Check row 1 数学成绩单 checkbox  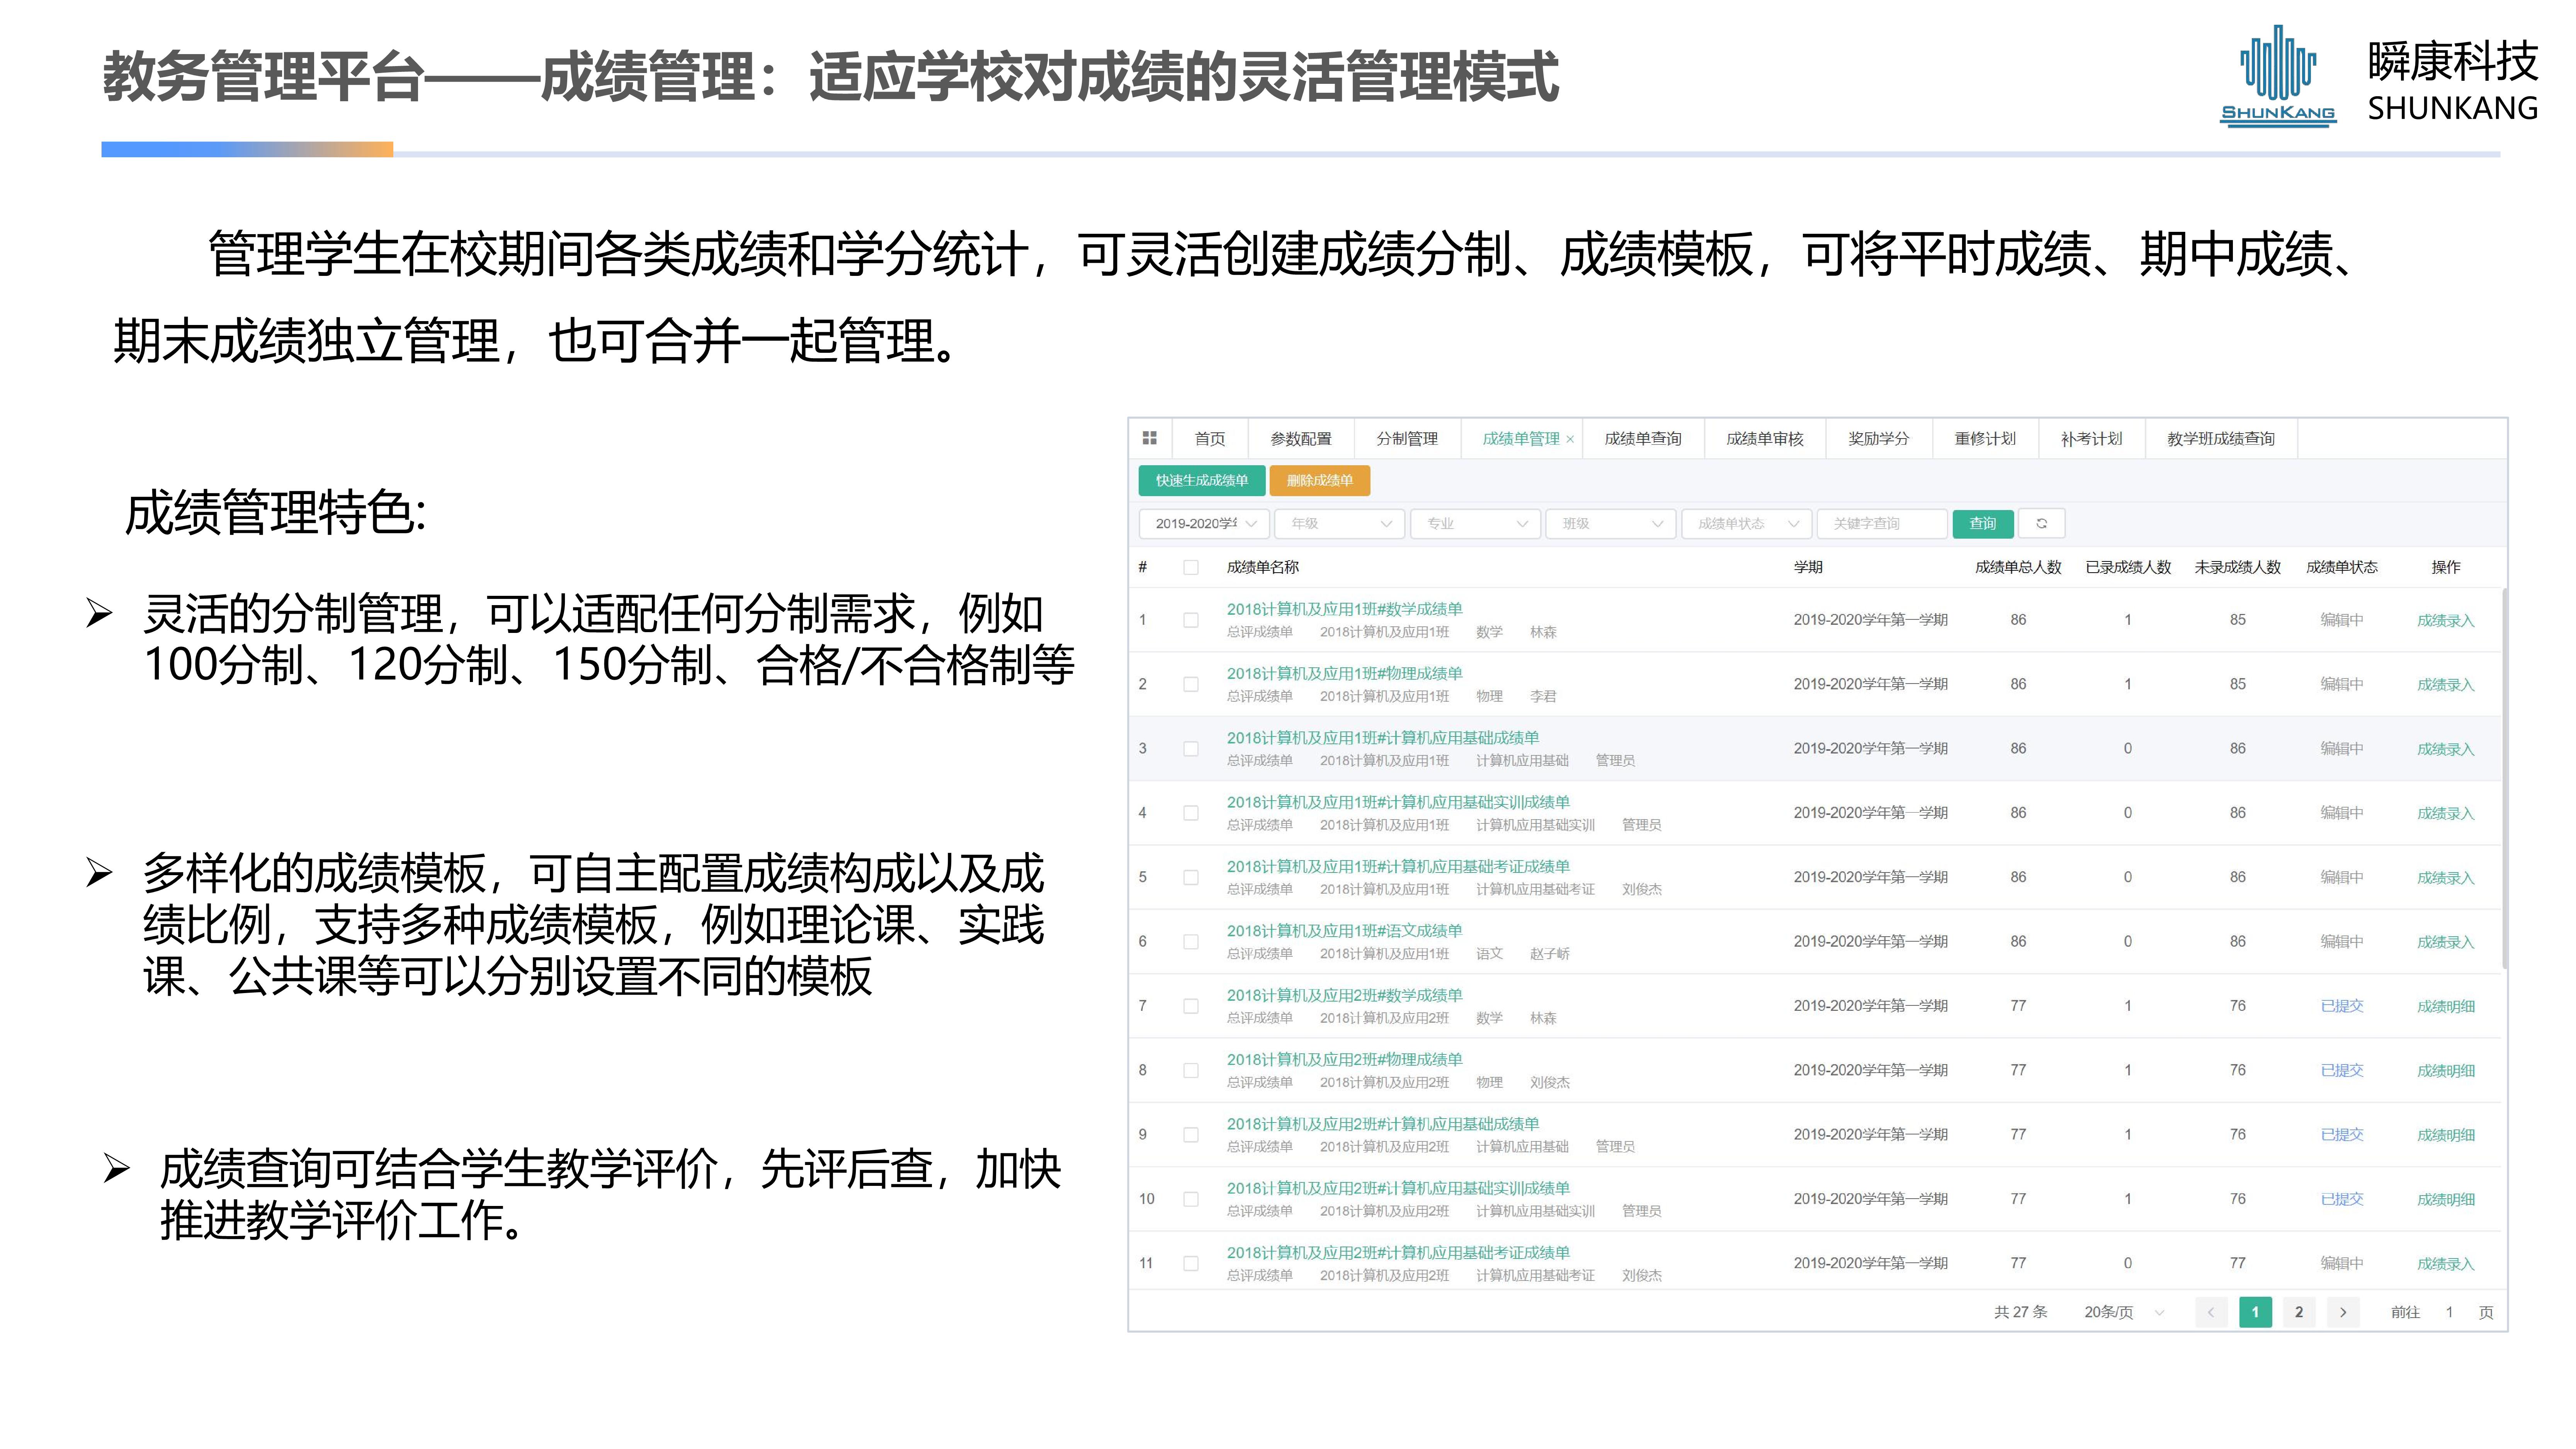tap(1191, 620)
